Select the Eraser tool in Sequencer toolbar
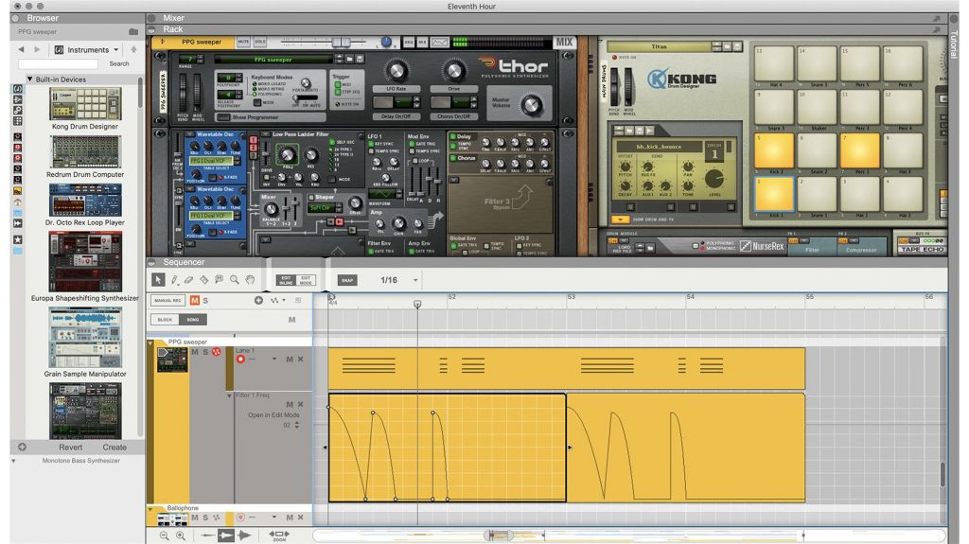This screenshot has width=969, height=544. pyautogui.click(x=189, y=280)
